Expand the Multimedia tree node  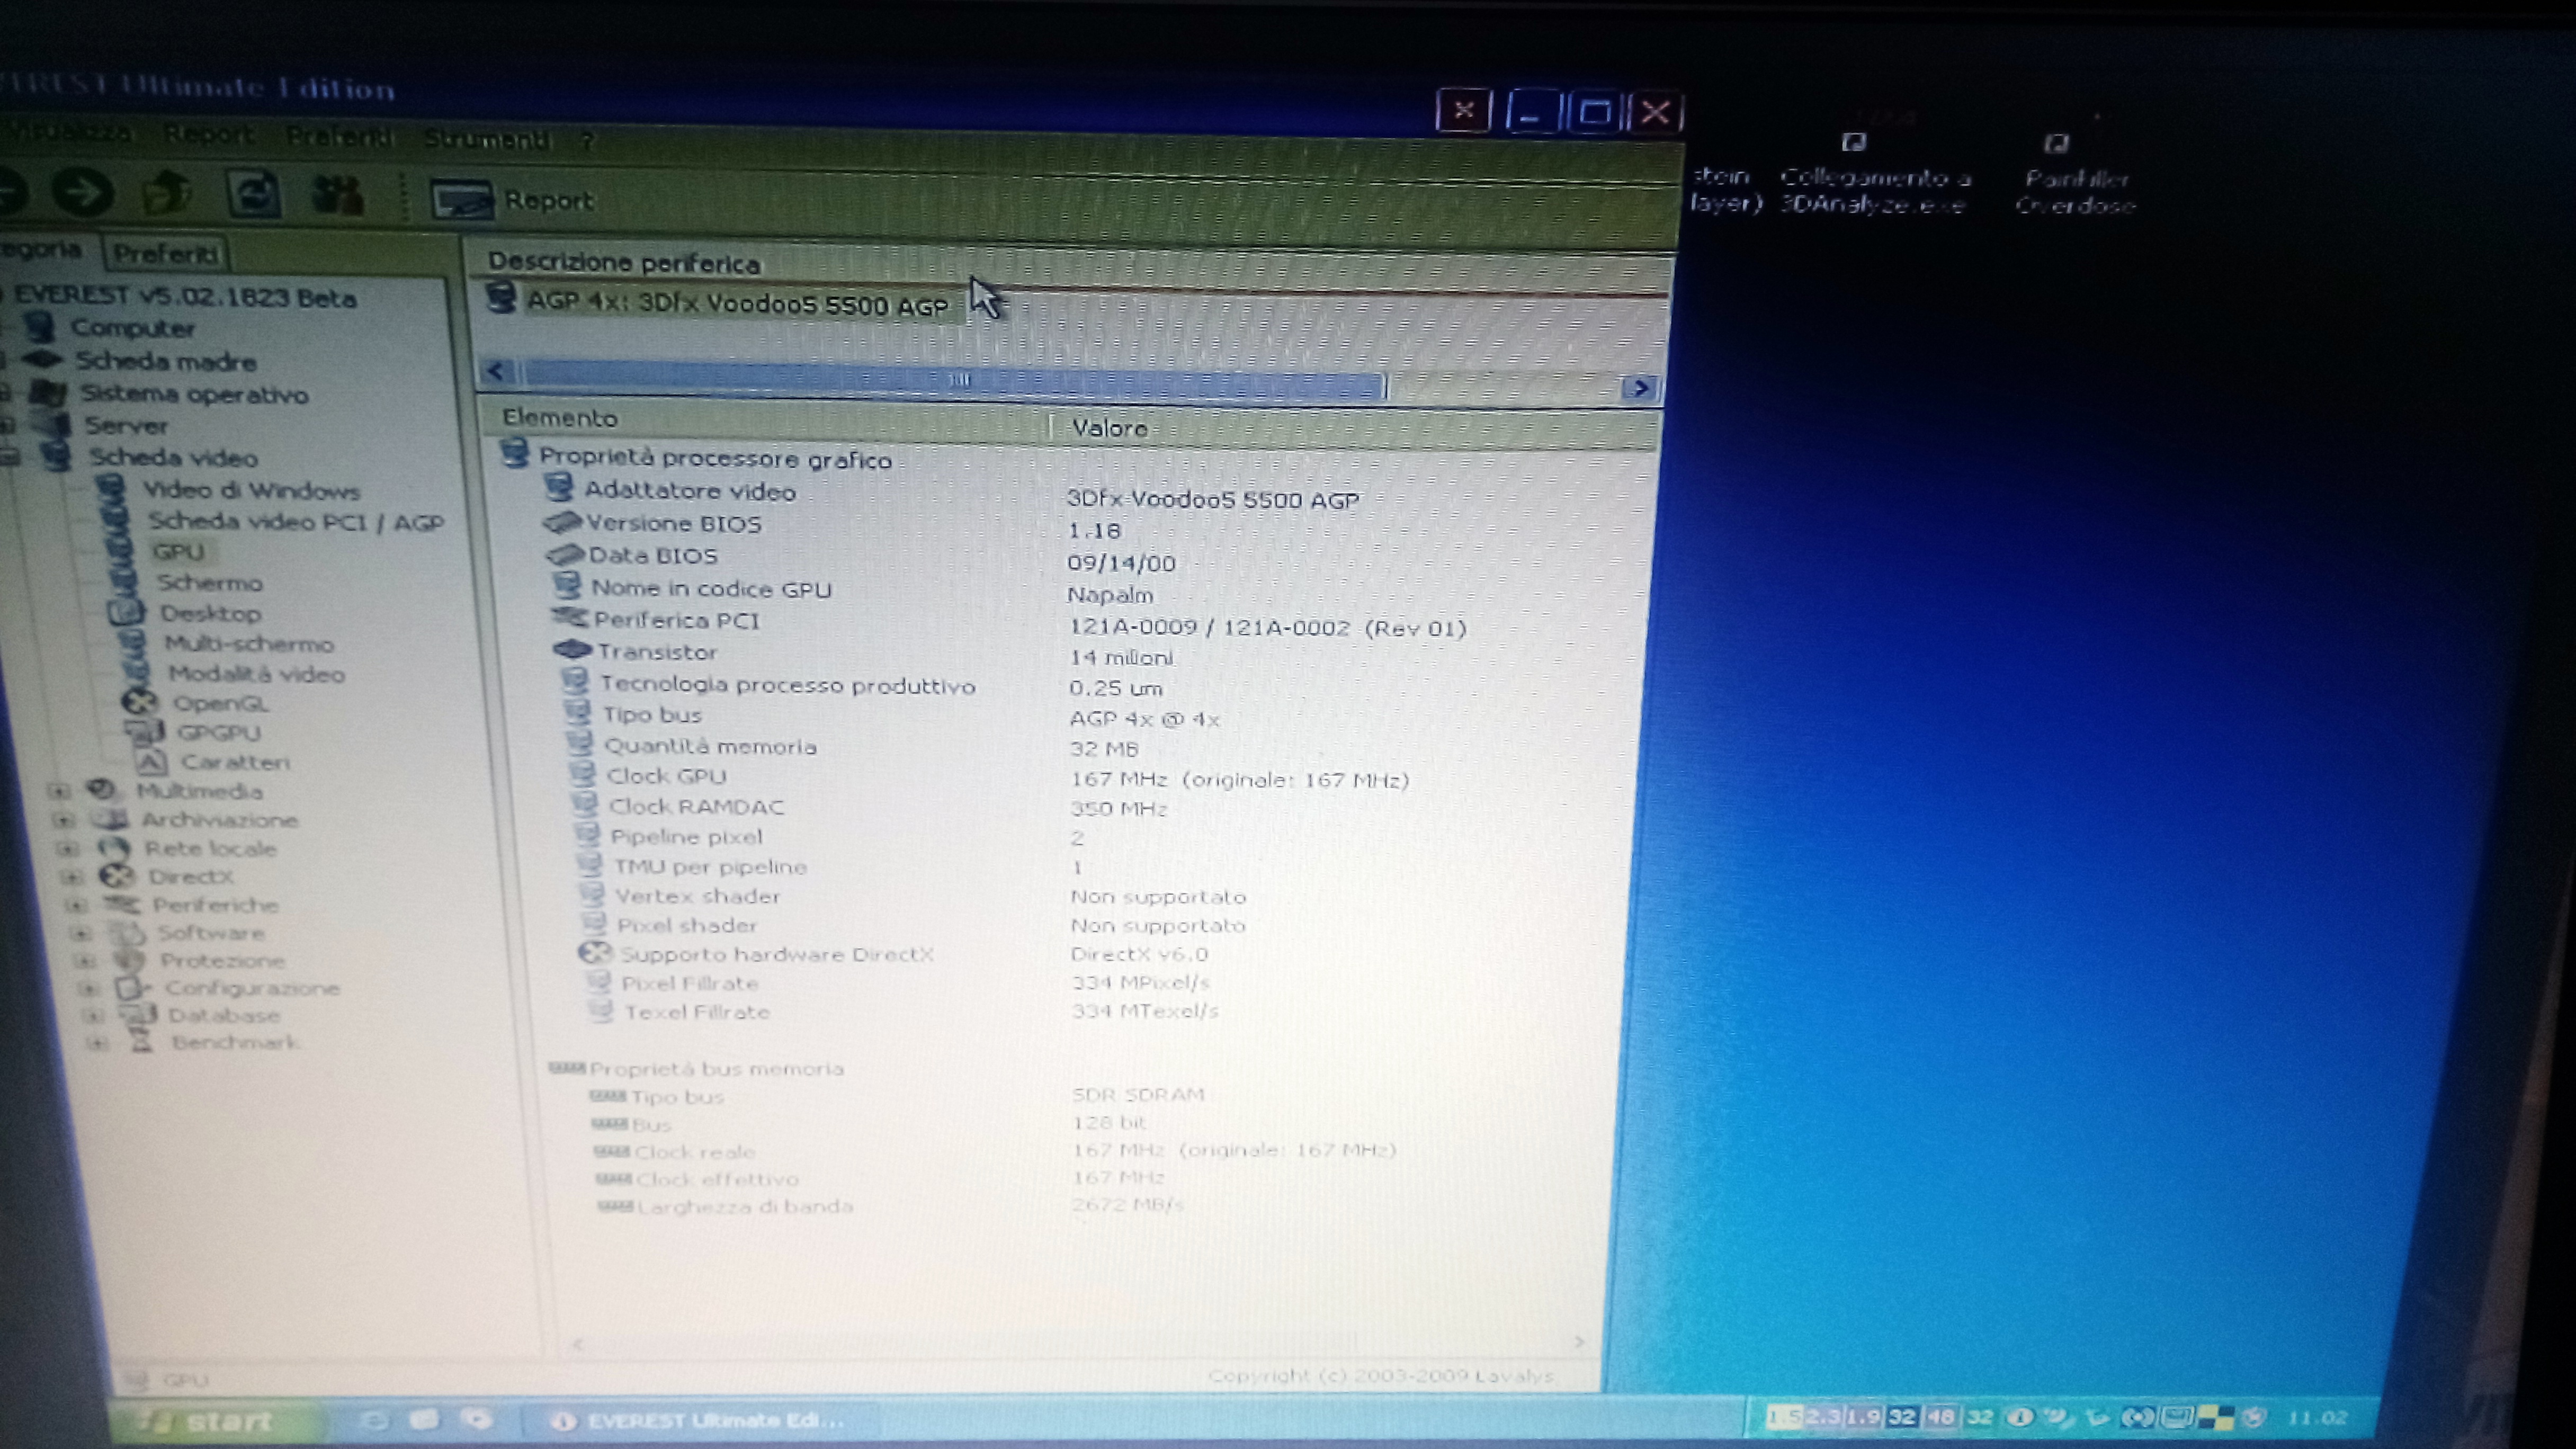point(59,790)
